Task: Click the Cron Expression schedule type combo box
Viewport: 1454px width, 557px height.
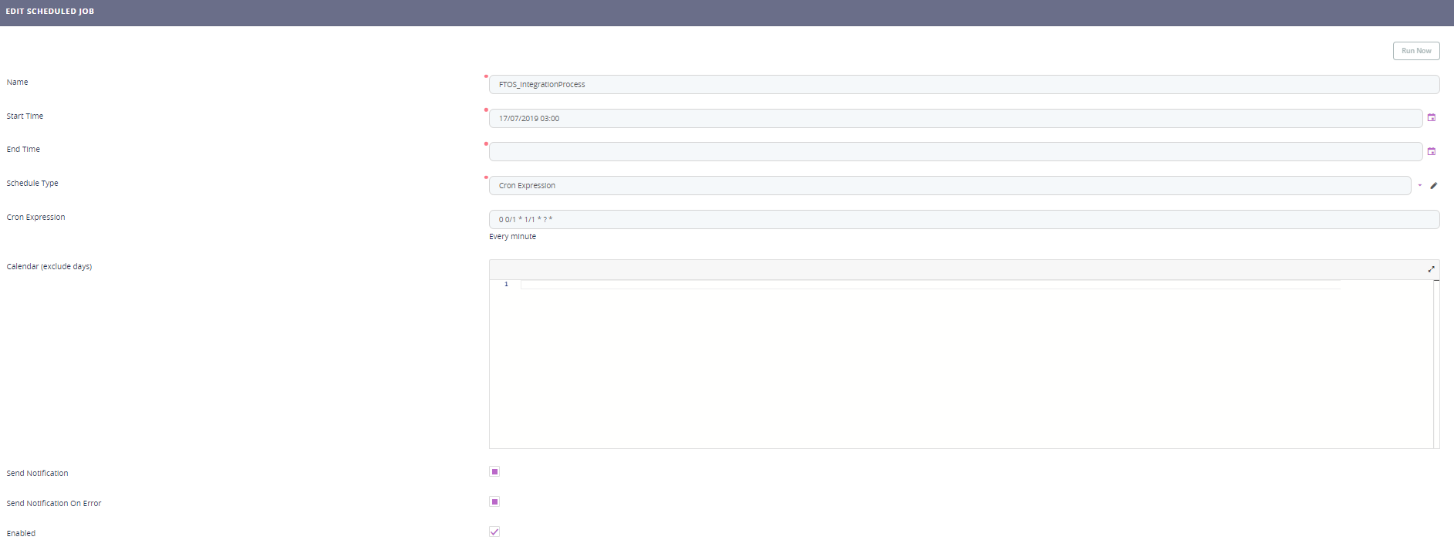Action: (949, 186)
